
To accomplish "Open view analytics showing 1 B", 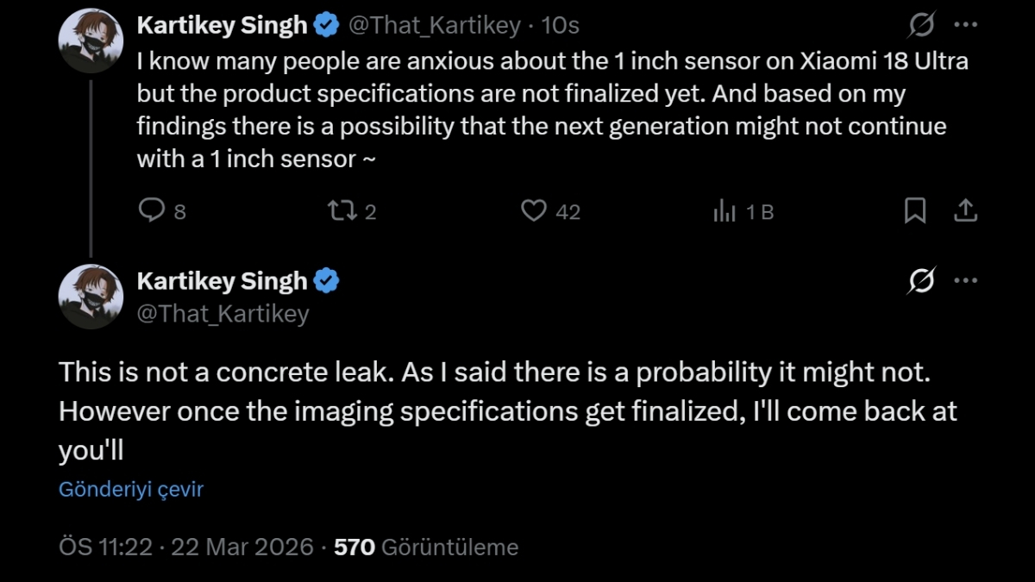I will click(724, 210).
